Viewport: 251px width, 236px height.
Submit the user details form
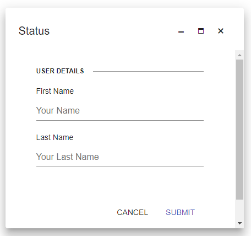(180, 212)
